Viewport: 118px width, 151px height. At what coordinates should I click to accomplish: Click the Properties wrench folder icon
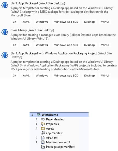43,124
